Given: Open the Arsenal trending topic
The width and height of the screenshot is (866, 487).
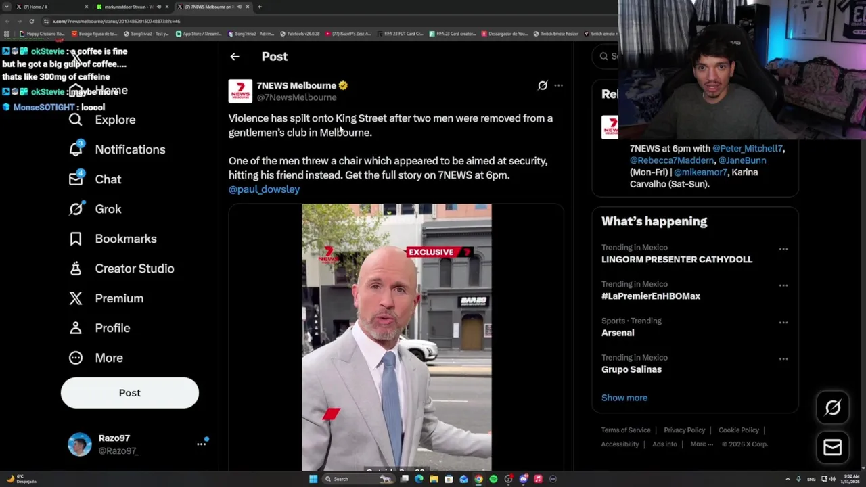Looking at the screenshot, I should pos(618,333).
